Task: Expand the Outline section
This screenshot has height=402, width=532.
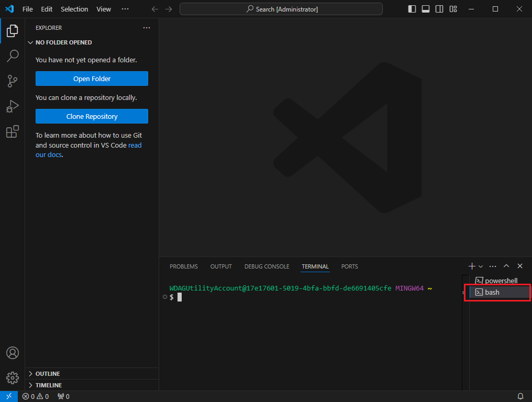Action: point(48,374)
